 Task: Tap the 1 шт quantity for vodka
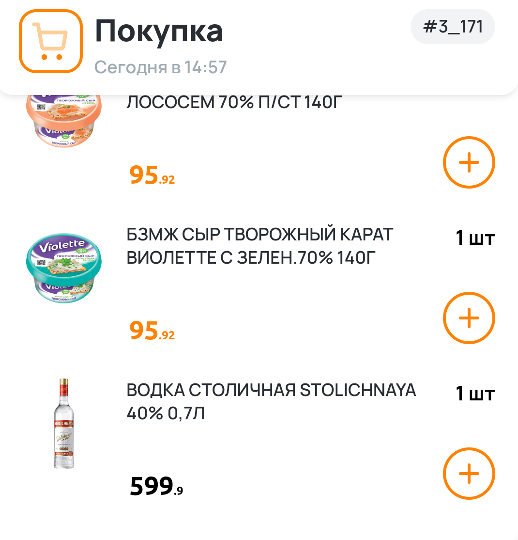click(x=475, y=394)
